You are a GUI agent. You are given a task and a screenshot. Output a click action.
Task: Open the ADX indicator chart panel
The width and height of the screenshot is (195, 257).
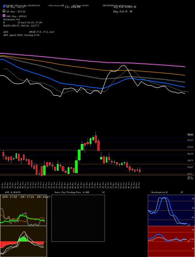pyautogui.click(x=23, y=210)
